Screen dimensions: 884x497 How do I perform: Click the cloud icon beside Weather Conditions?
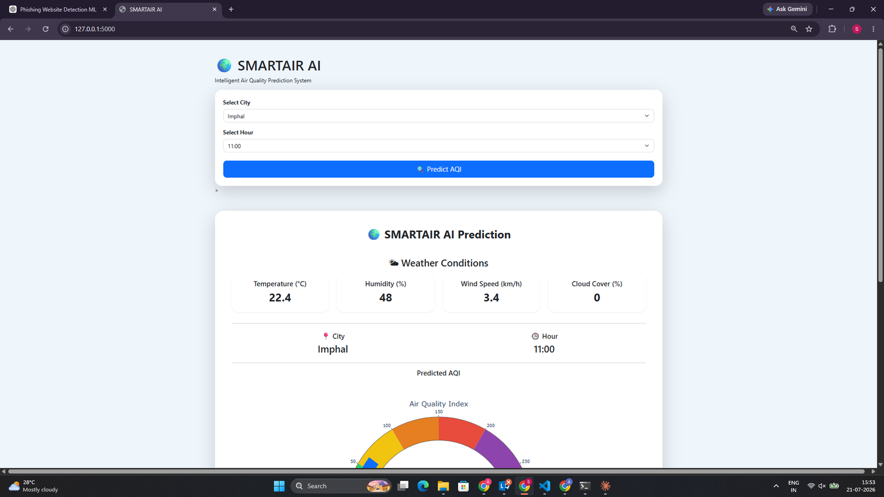tap(393, 263)
